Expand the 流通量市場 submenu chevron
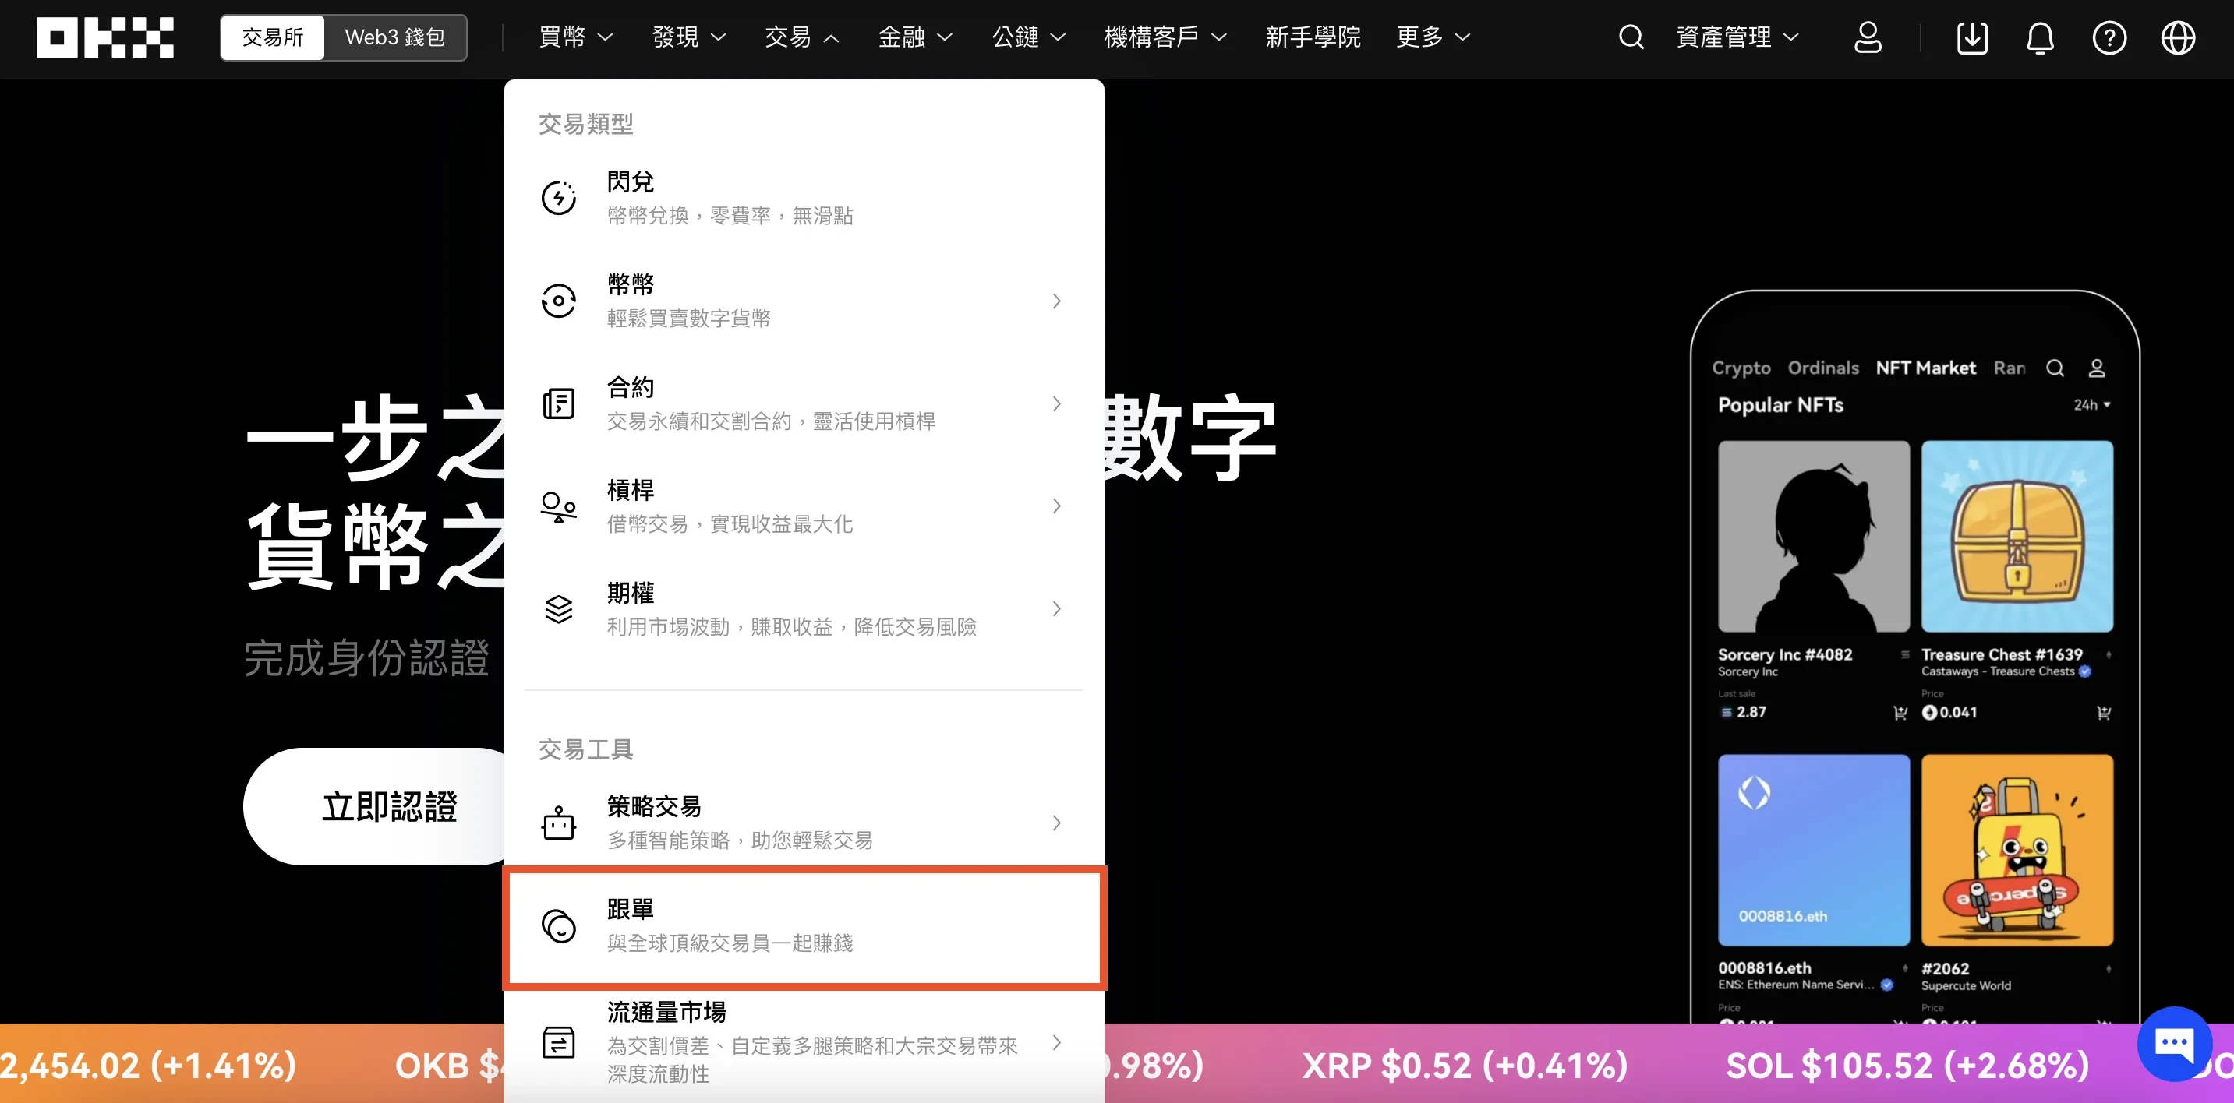The height and width of the screenshot is (1103, 2234). click(x=1056, y=1042)
